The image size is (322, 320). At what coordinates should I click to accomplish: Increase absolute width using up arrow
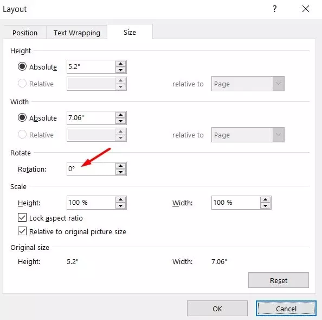[x=120, y=115]
